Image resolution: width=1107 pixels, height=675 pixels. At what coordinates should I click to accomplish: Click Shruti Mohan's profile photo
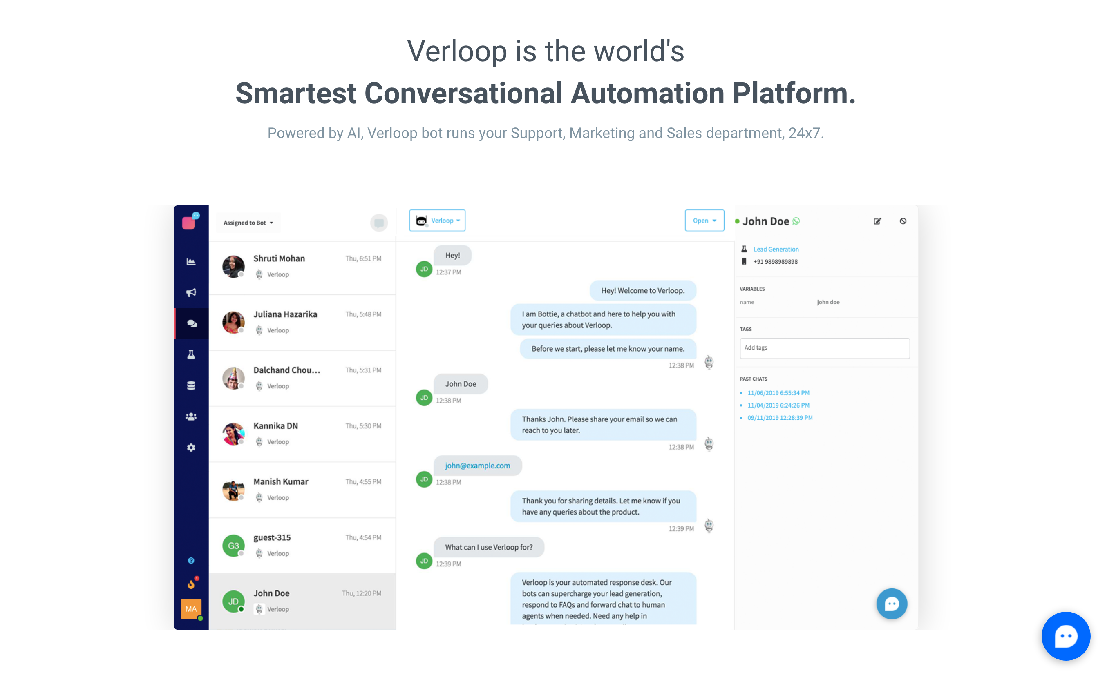(x=234, y=267)
